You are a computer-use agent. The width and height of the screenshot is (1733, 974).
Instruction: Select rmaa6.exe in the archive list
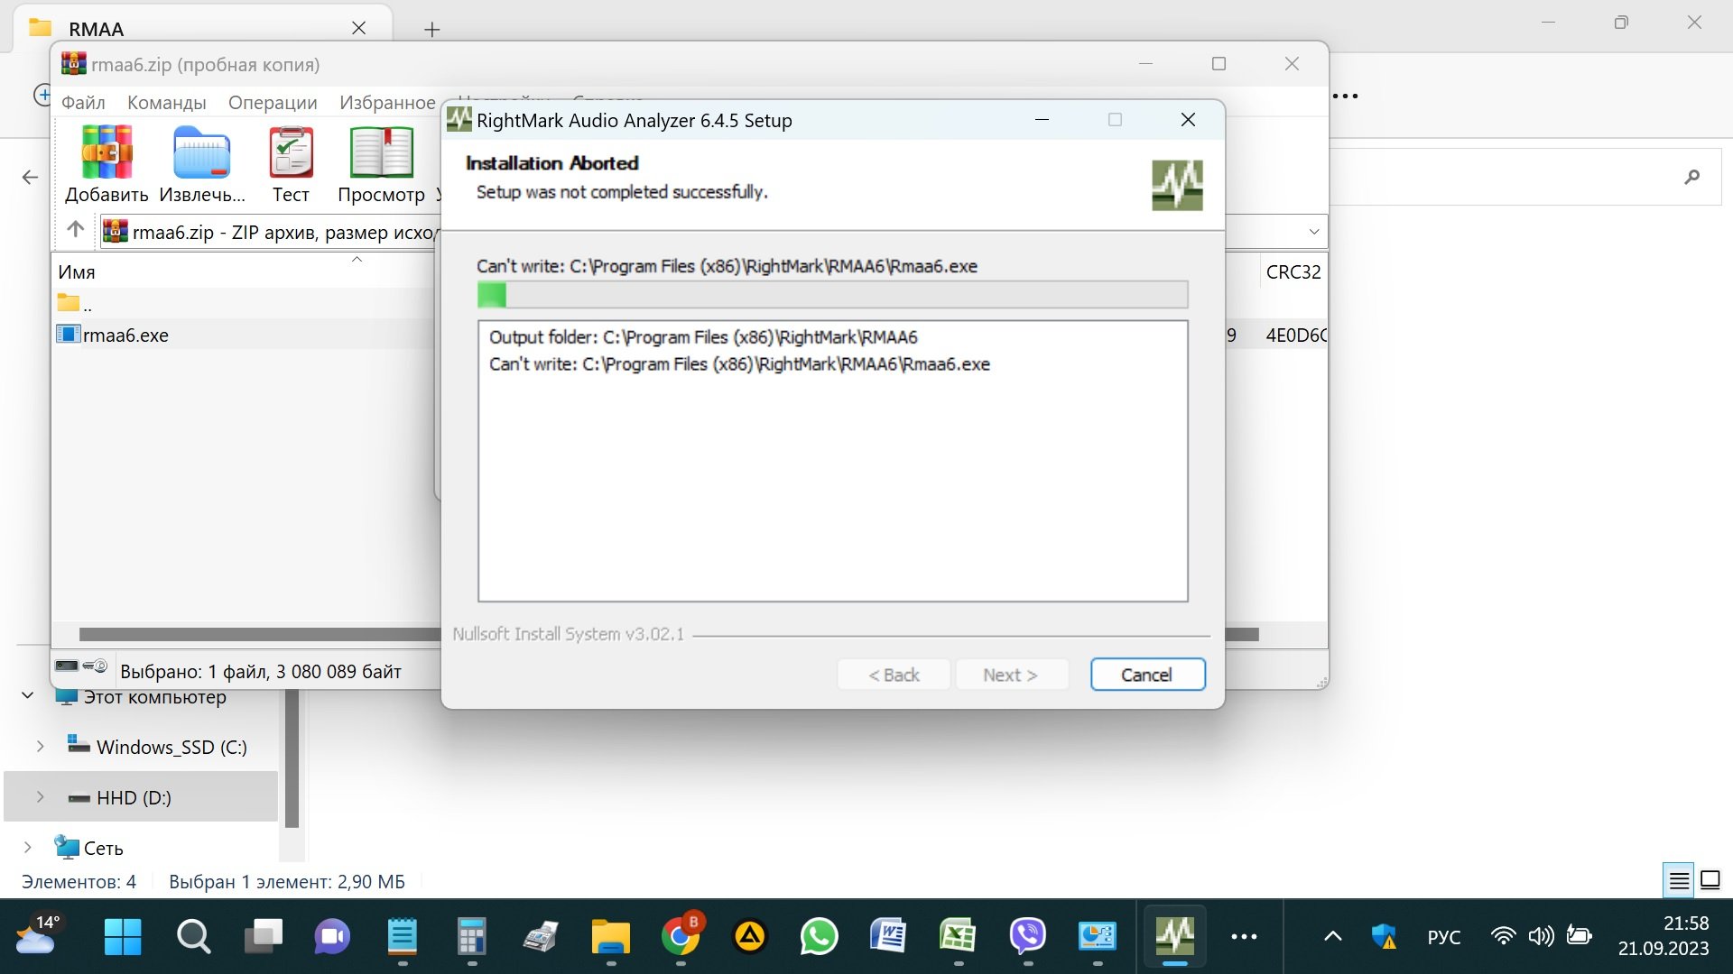tap(125, 335)
